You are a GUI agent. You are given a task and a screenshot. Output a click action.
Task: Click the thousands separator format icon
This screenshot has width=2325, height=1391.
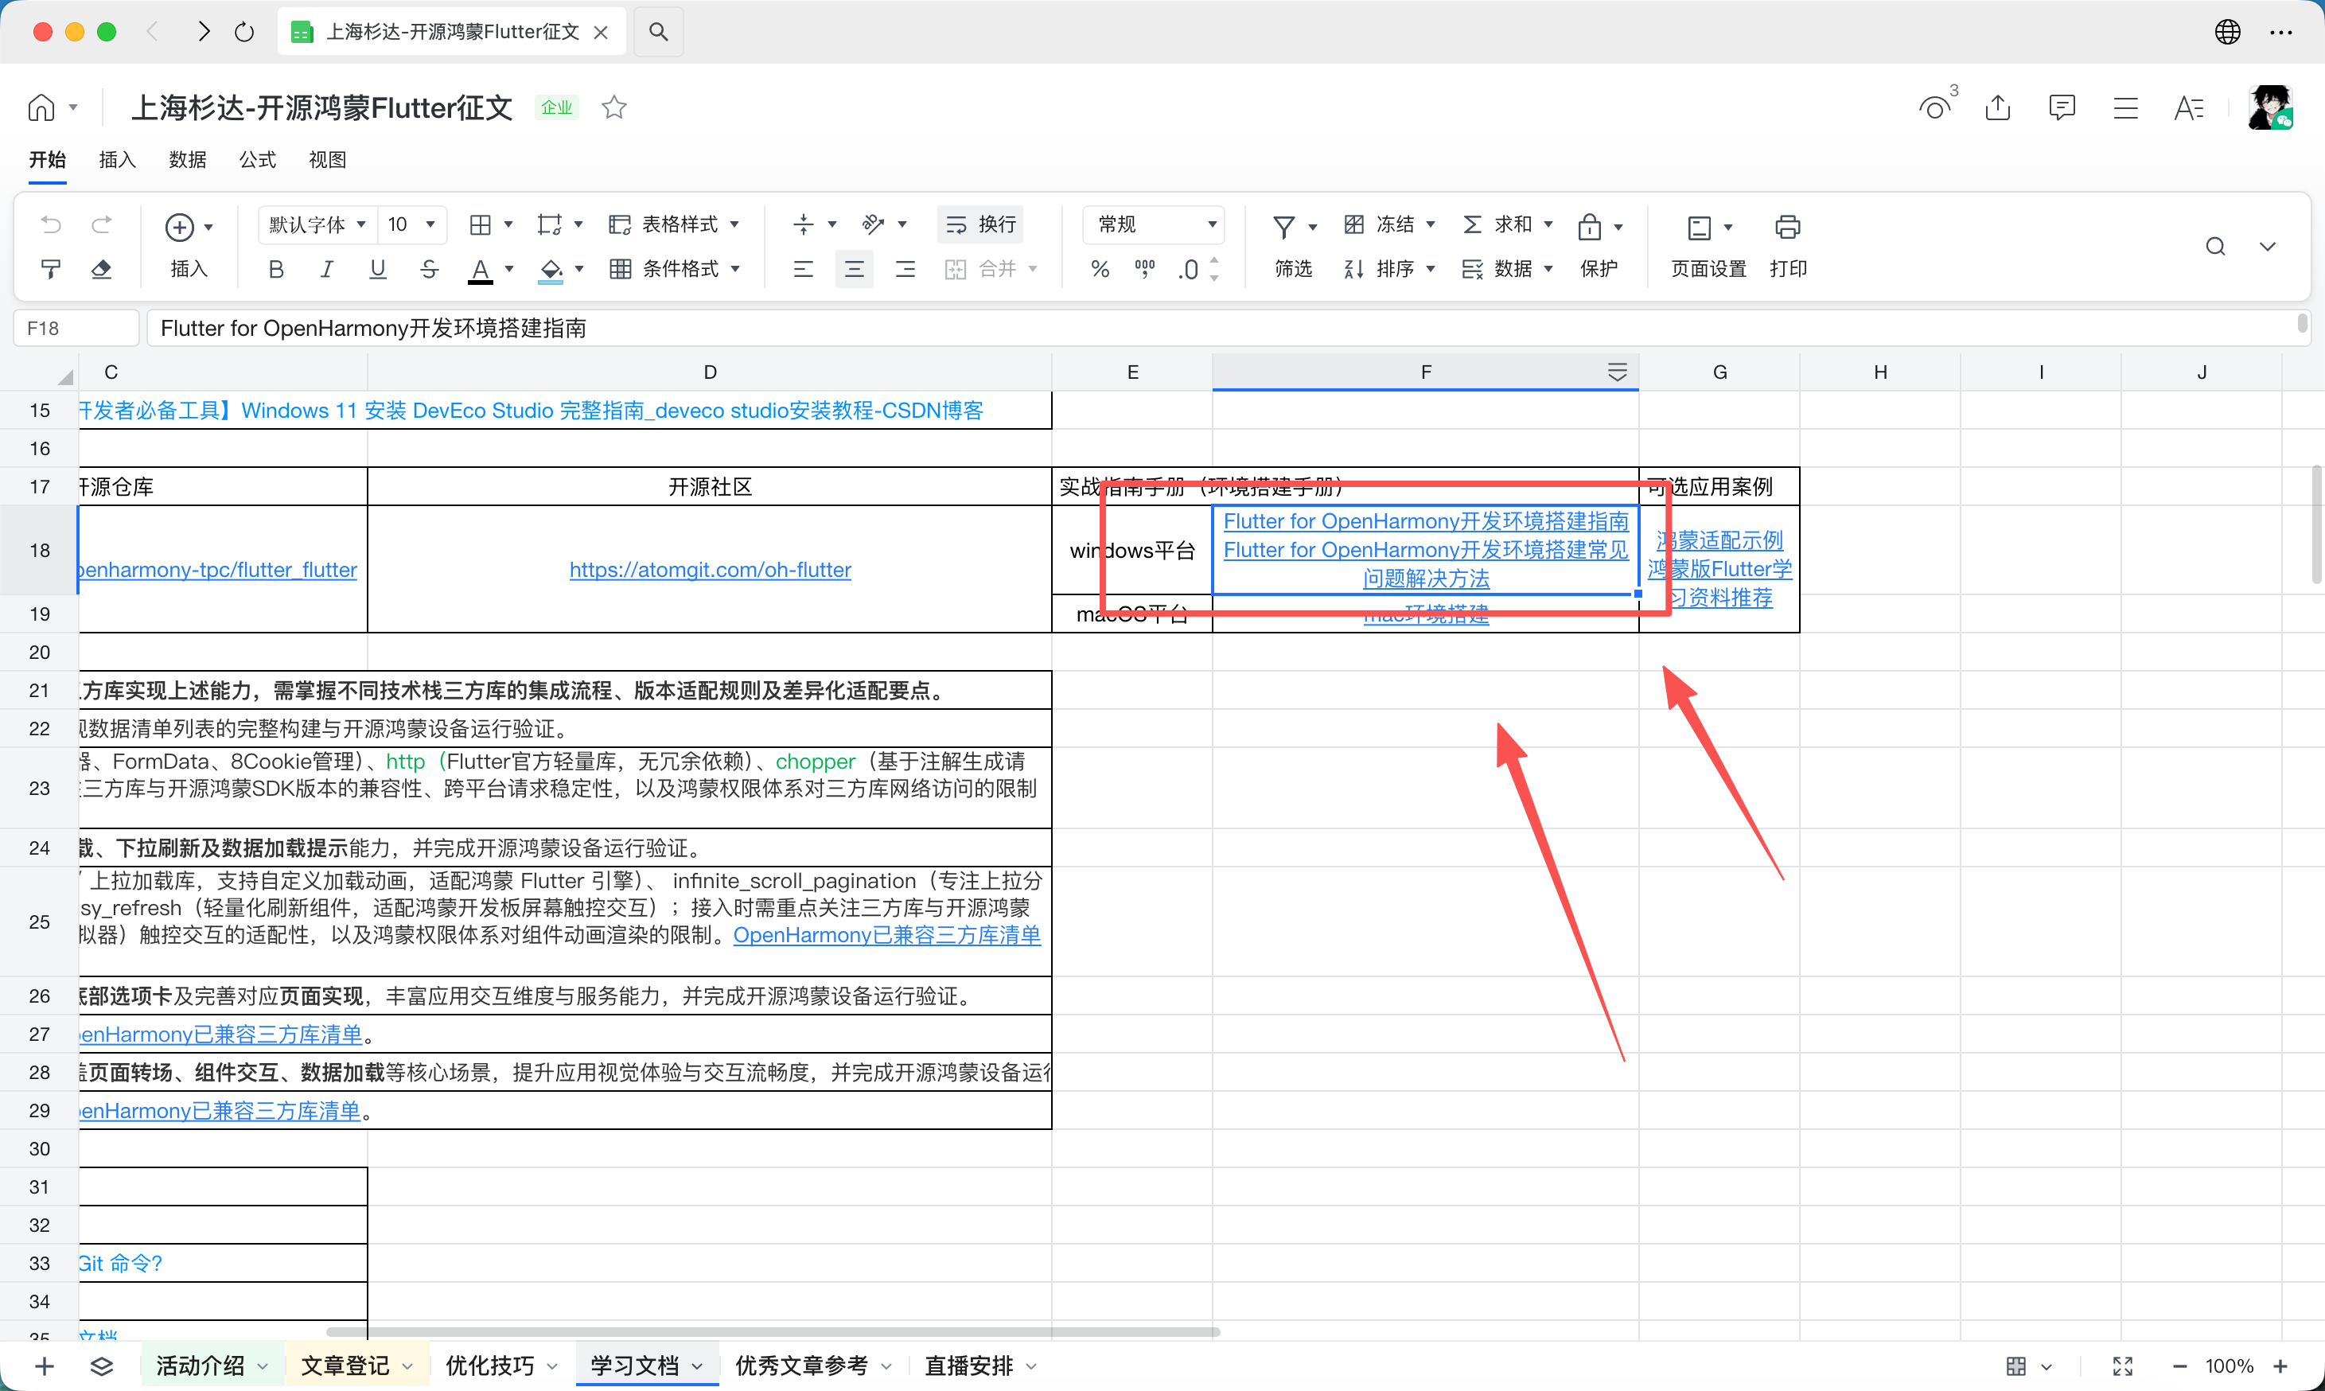[x=1144, y=270]
